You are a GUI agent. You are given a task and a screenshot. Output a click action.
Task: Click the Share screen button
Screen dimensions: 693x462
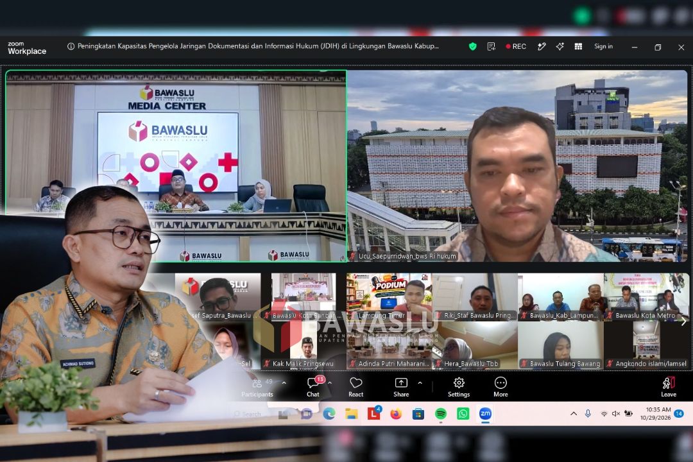[401, 386]
